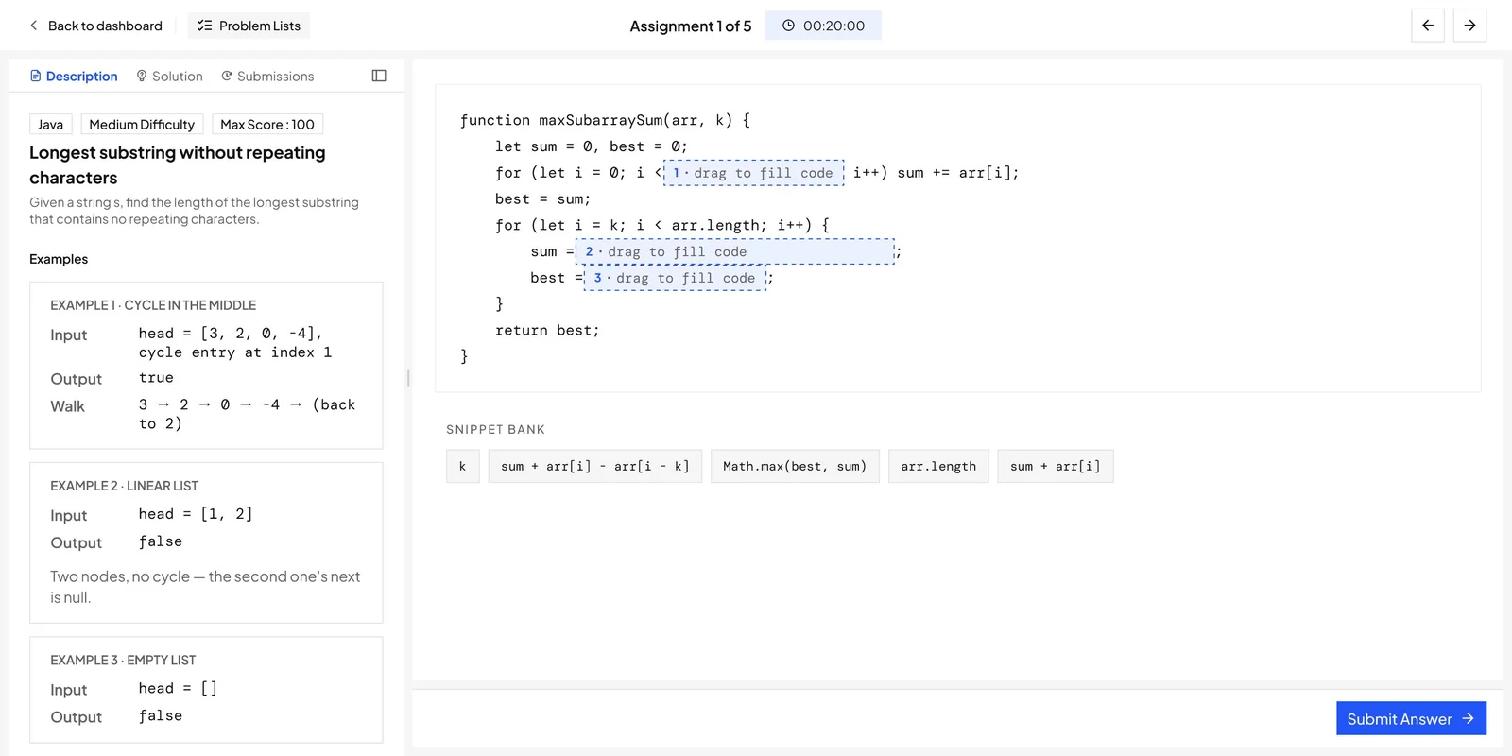The width and height of the screenshot is (1512, 756).
Task: Click the Java language tag
Action: point(51,125)
